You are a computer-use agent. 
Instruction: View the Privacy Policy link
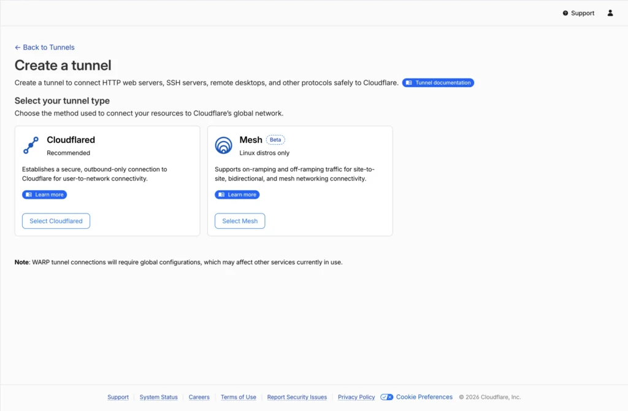(x=356, y=397)
